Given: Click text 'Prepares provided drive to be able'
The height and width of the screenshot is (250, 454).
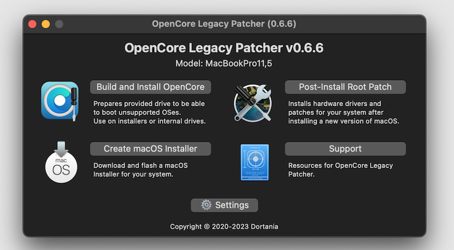Looking at the screenshot, I should pyautogui.click(x=149, y=104).
